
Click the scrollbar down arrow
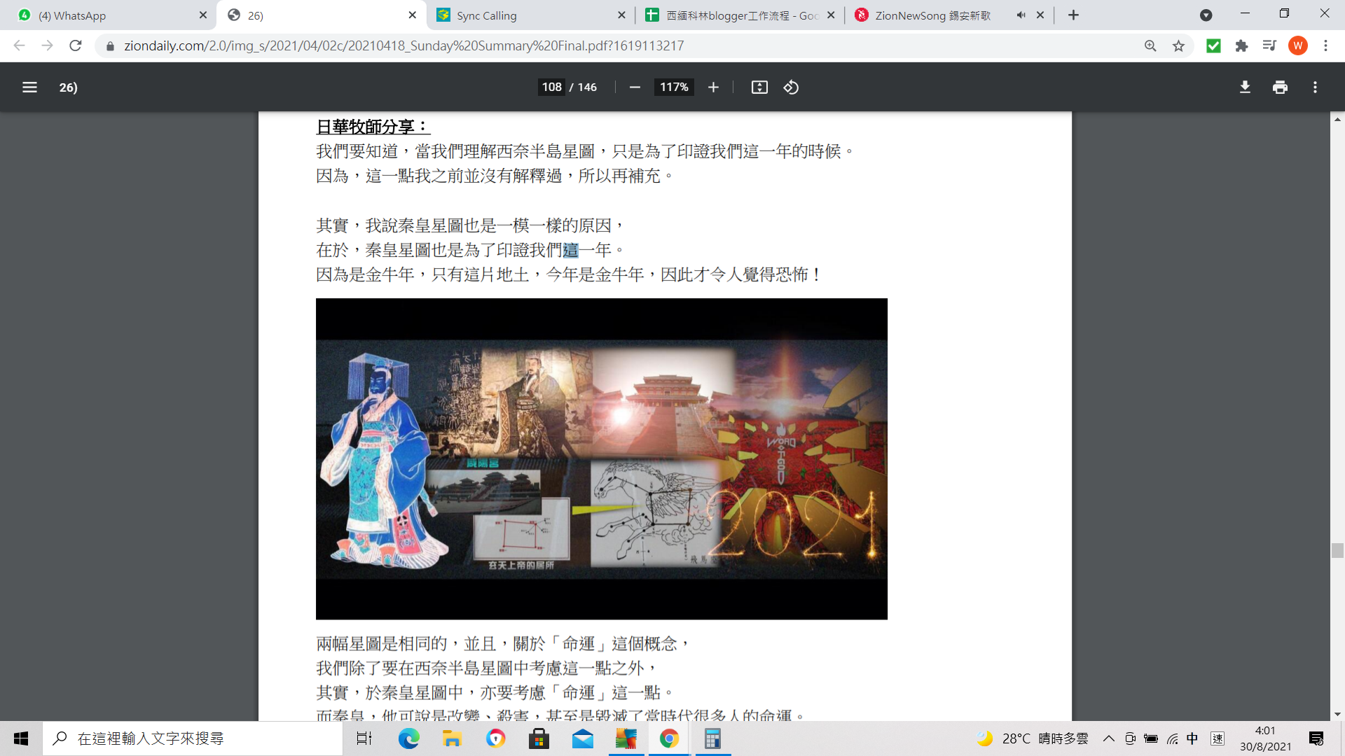(1337, 715)
